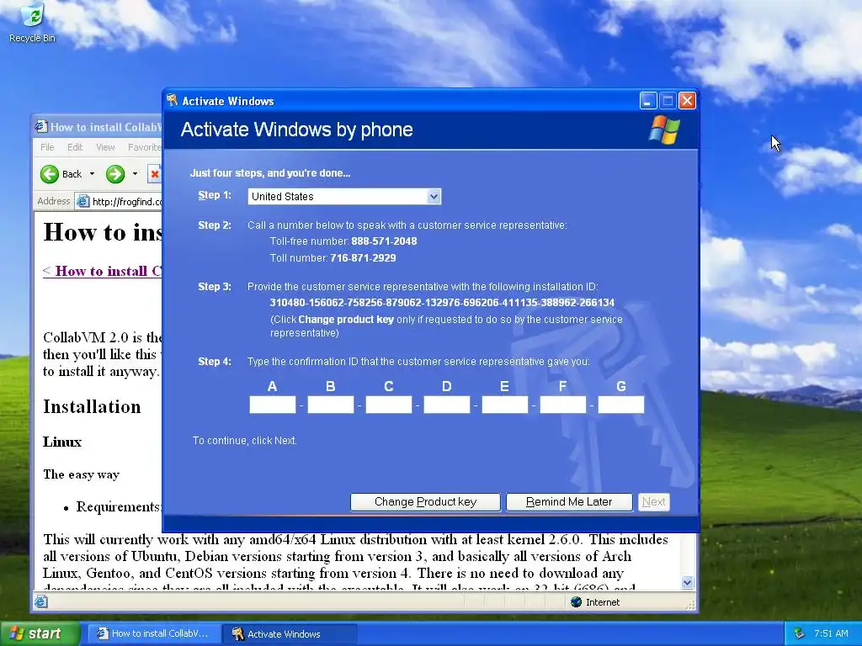The width and height of the screenshot is (862, 646).
Task: Open the File menu in Internet Explorer
Action: click(x=47, y=147)
